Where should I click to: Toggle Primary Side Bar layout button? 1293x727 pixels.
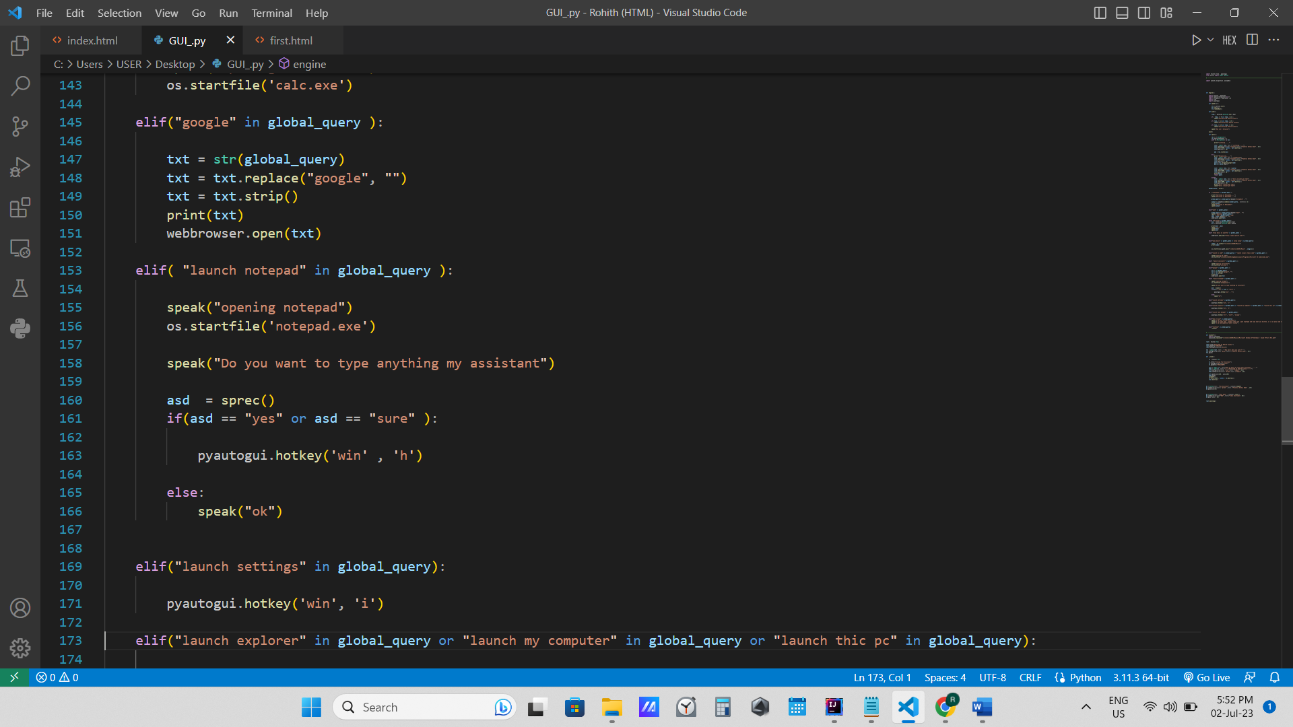pyautogui.click(x=1100, y=13)
